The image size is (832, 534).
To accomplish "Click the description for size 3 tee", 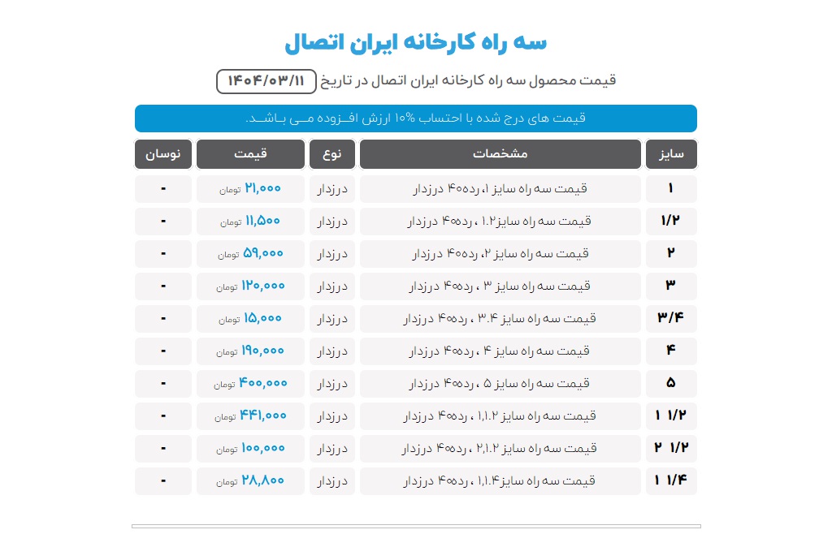I will click(x=500, y=286).
